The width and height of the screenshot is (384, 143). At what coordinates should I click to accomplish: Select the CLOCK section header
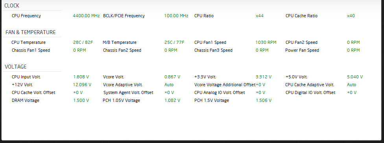pos(12,5)
